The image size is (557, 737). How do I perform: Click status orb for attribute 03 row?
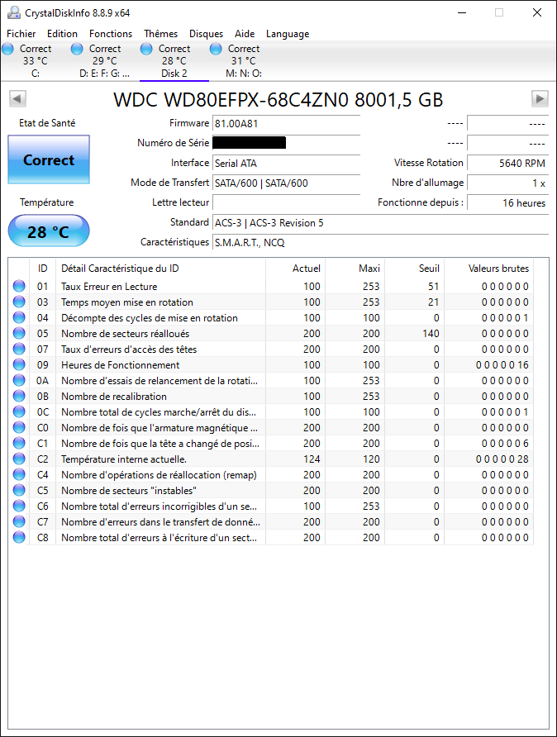point(19,302)
